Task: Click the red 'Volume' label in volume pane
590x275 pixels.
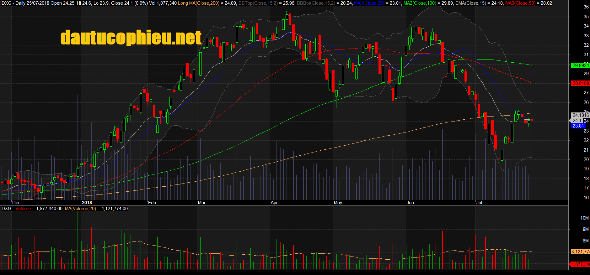Action: [x=23, y=209]
